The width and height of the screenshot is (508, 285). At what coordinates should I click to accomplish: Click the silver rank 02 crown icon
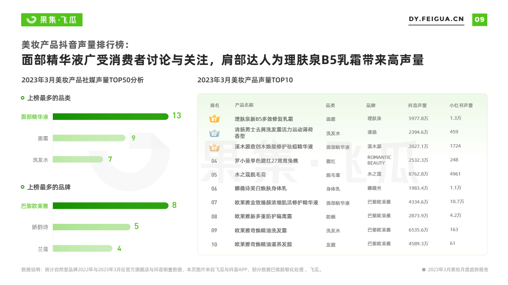[214, 133]
